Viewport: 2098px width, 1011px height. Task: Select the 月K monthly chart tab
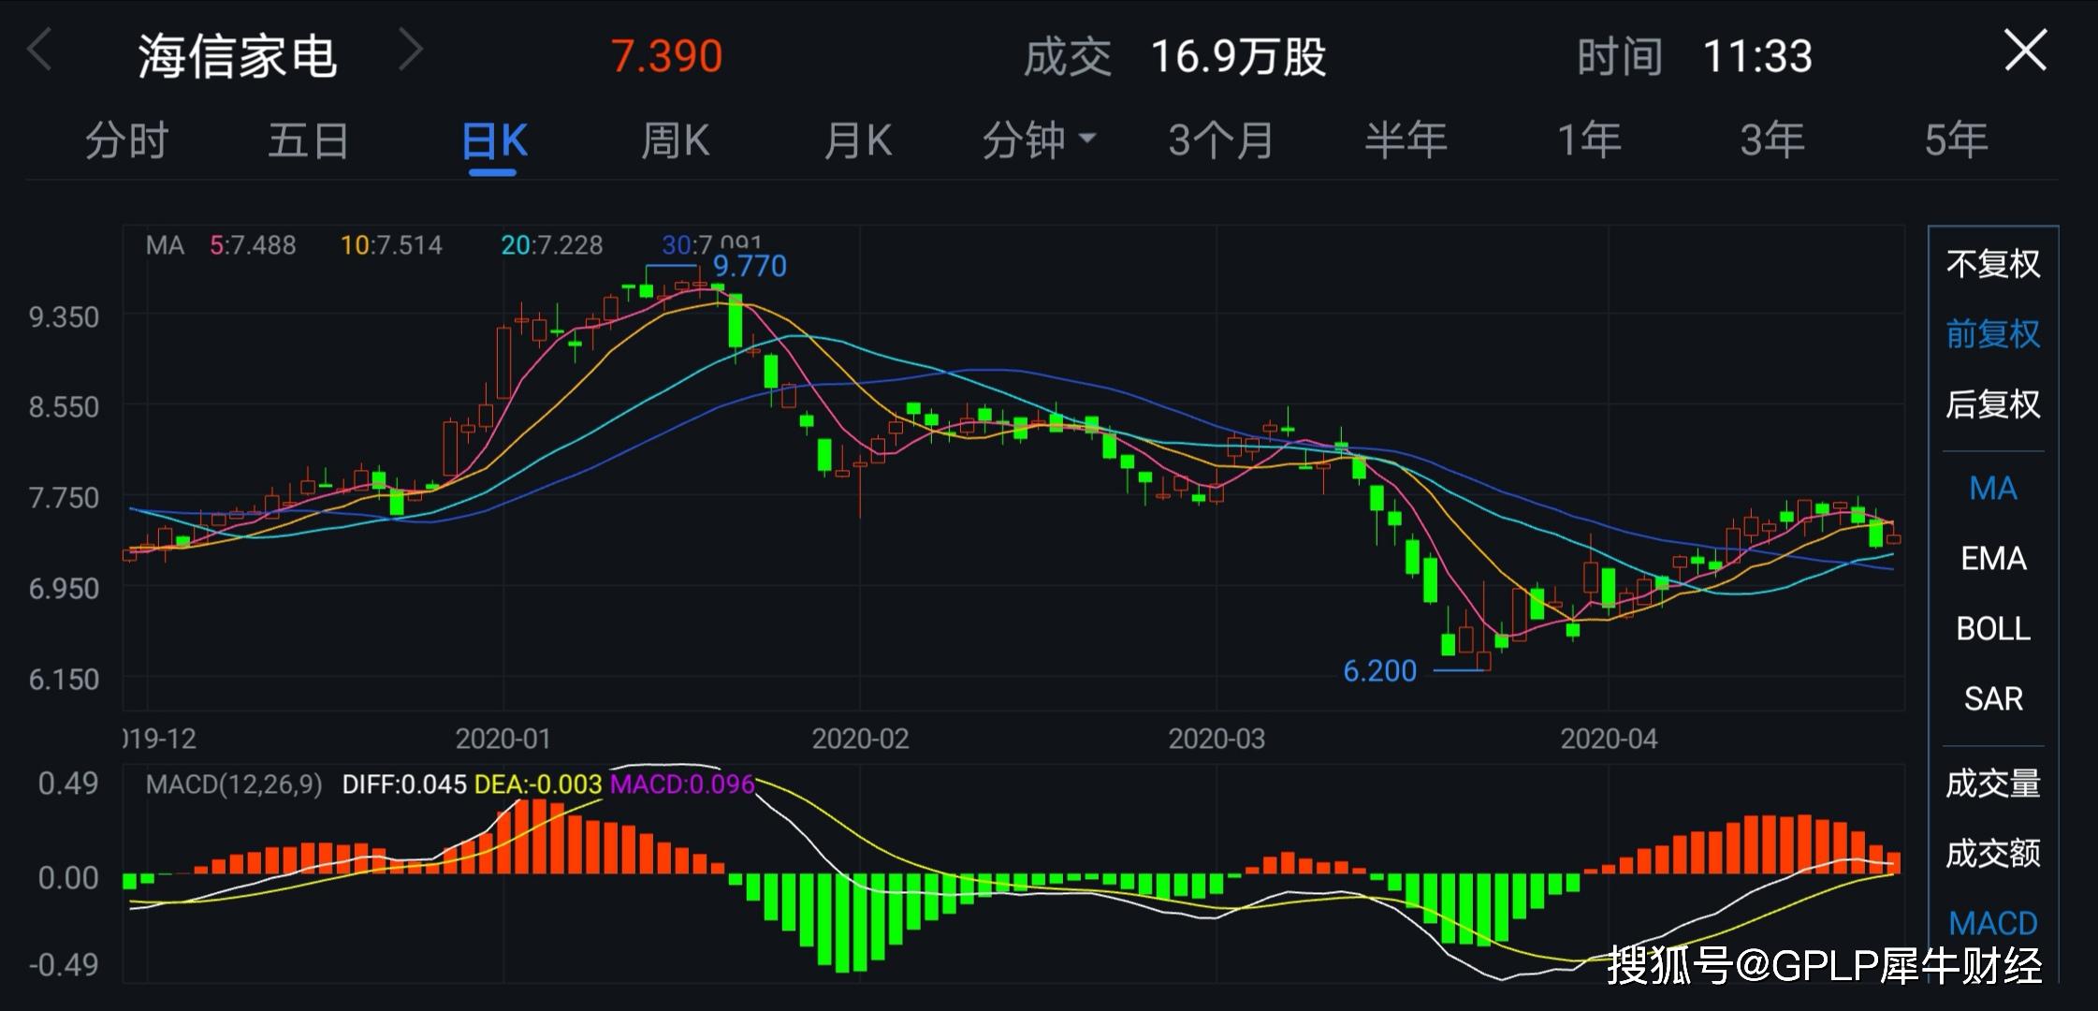[857, 141]
